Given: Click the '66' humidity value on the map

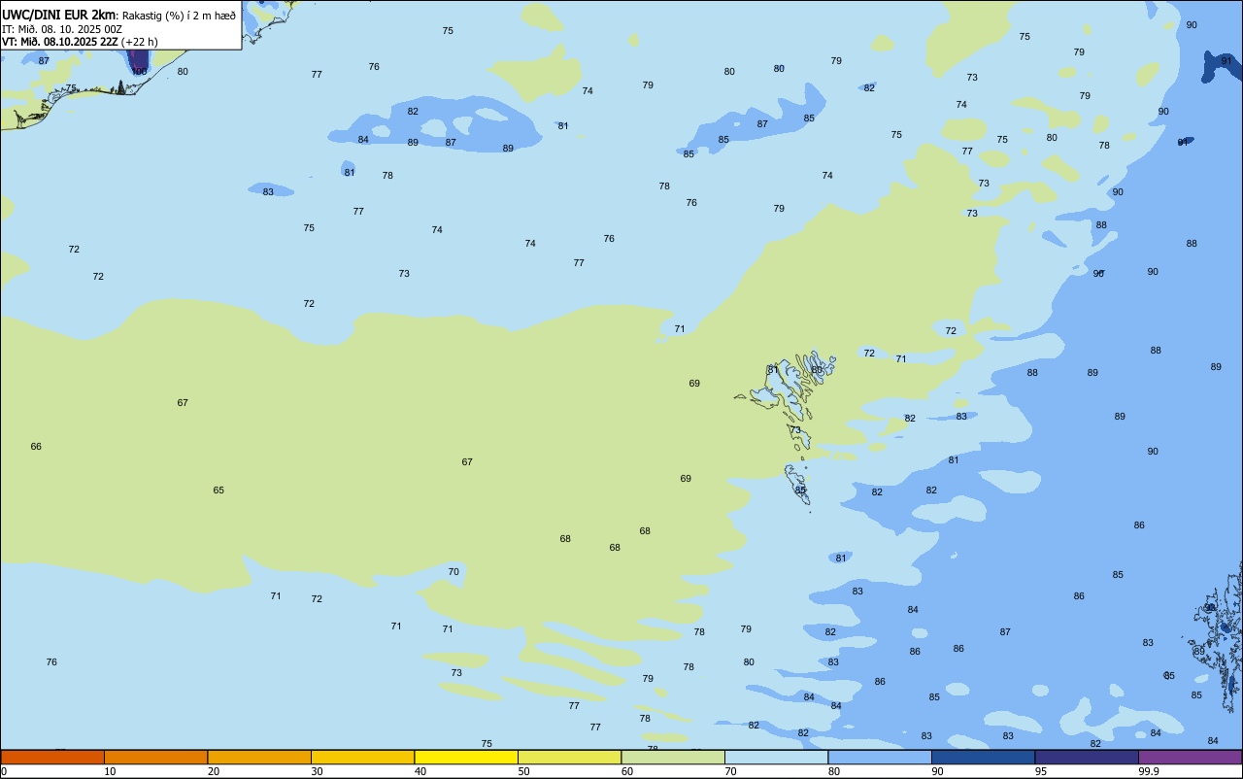Looking at the screenshot, I should click(36, 447).
